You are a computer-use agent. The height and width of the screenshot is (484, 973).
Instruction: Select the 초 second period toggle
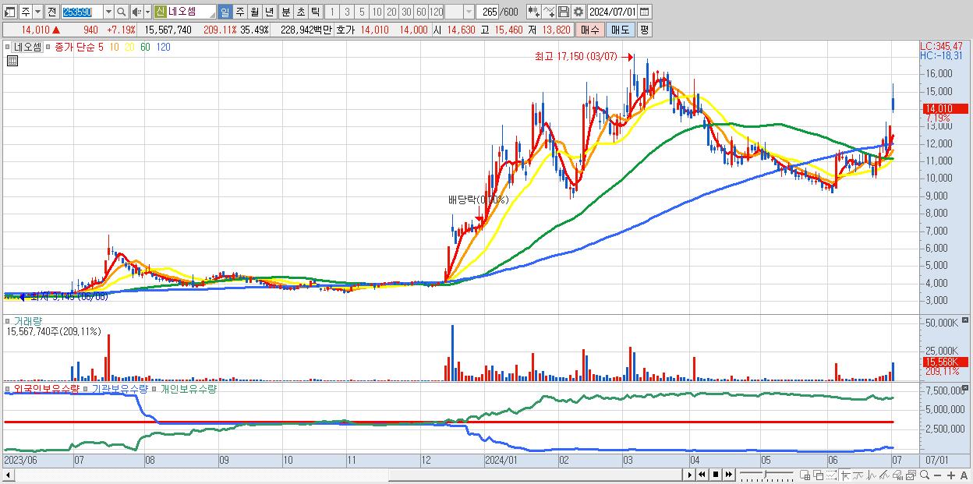coord(300,12)
